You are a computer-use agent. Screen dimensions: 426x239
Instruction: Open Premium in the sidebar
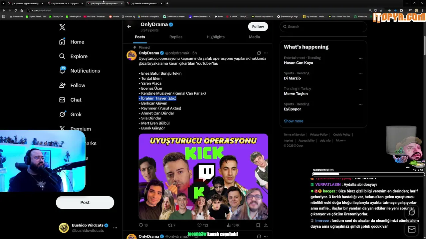click(x=75, y=129)
